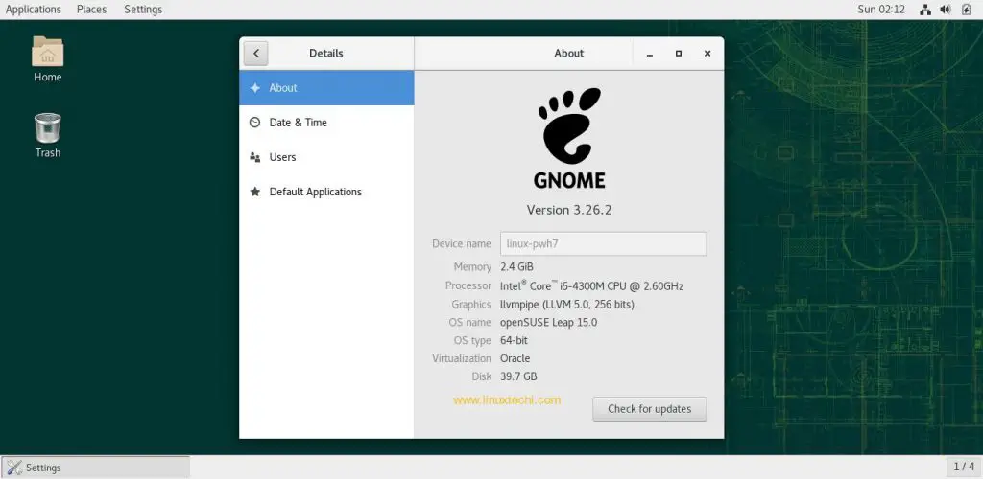Open the Settings menu in top bar
983x479 pixels.
pos(143,10)
